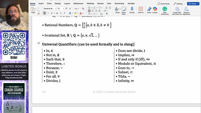Switch to the Draw tab
The image size is (201, 113).
(x=49, y=3)
